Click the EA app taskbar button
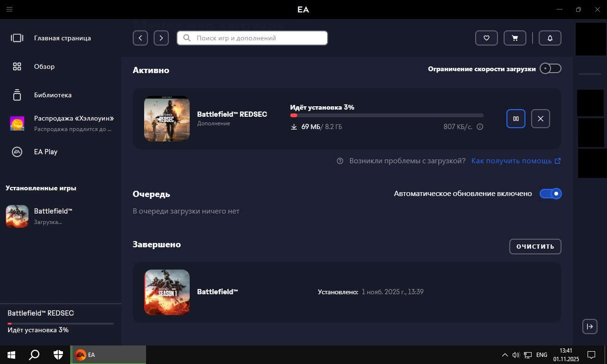 [x=108, y=355]
